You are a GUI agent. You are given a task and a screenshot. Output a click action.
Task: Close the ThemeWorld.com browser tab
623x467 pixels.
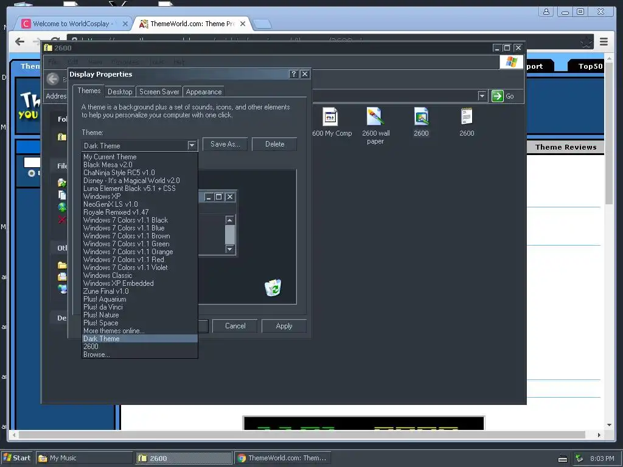(243, 24)
